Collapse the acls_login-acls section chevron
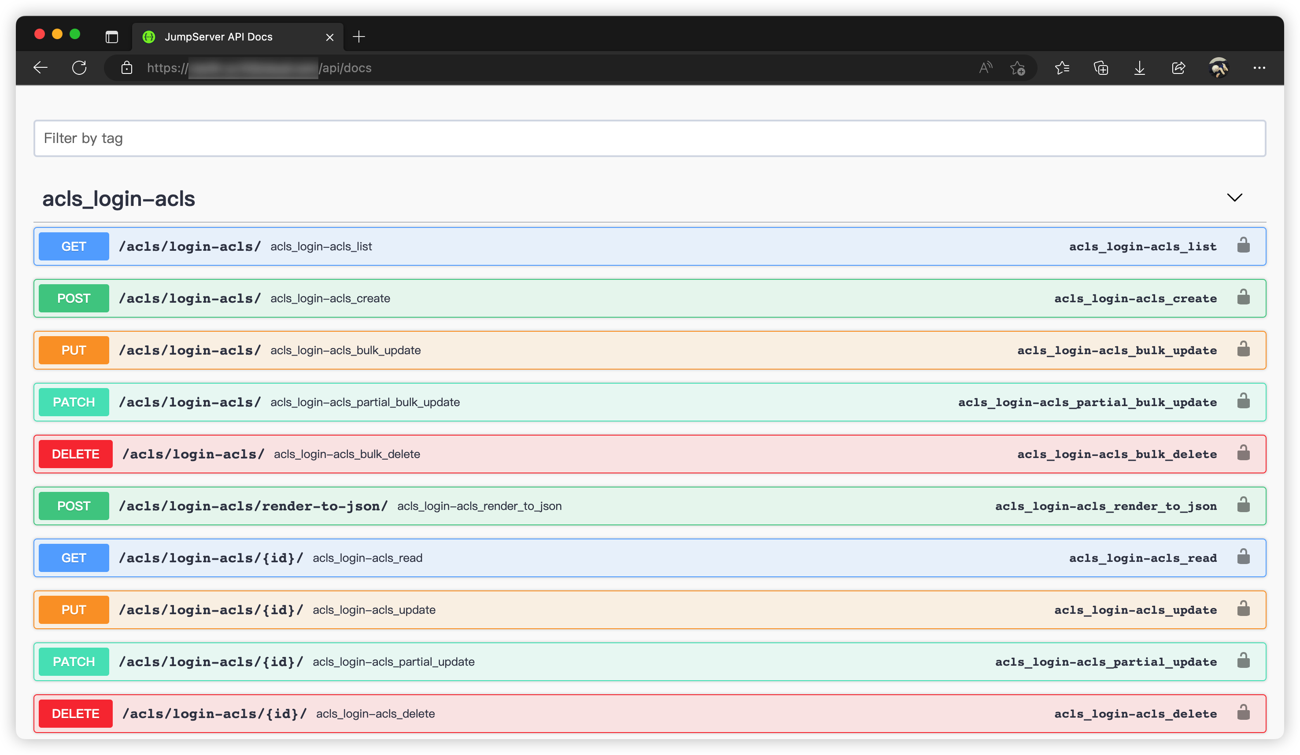The image size is (1300, 755). (1235, 198)
